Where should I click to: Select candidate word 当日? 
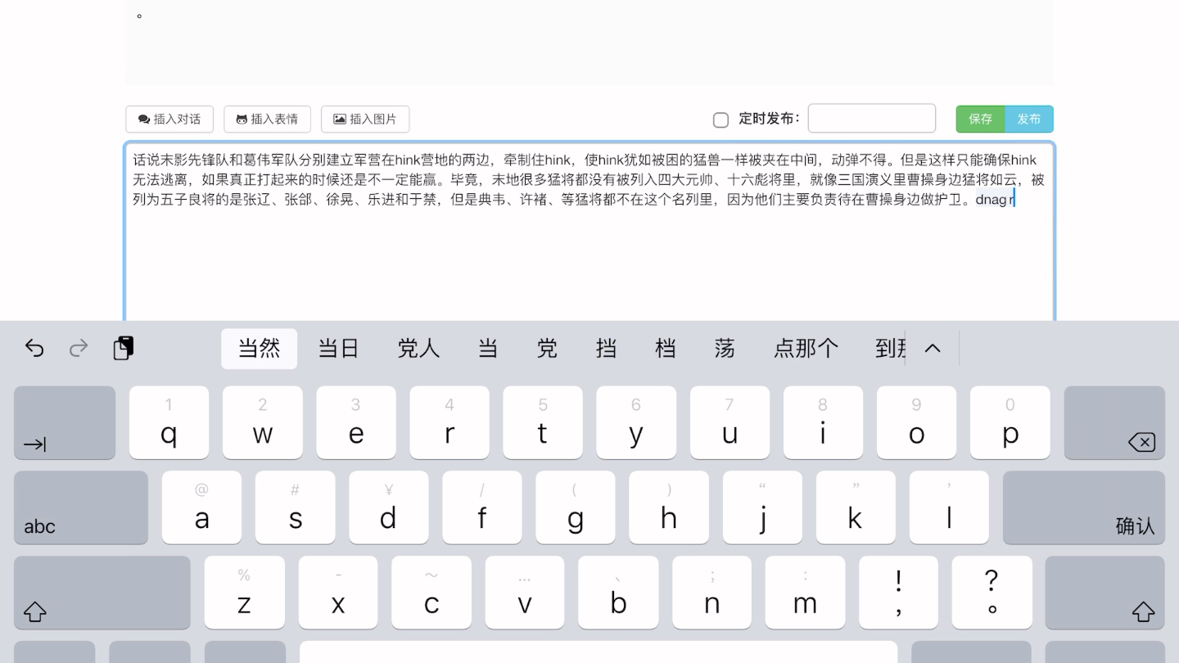coord(339,349)
